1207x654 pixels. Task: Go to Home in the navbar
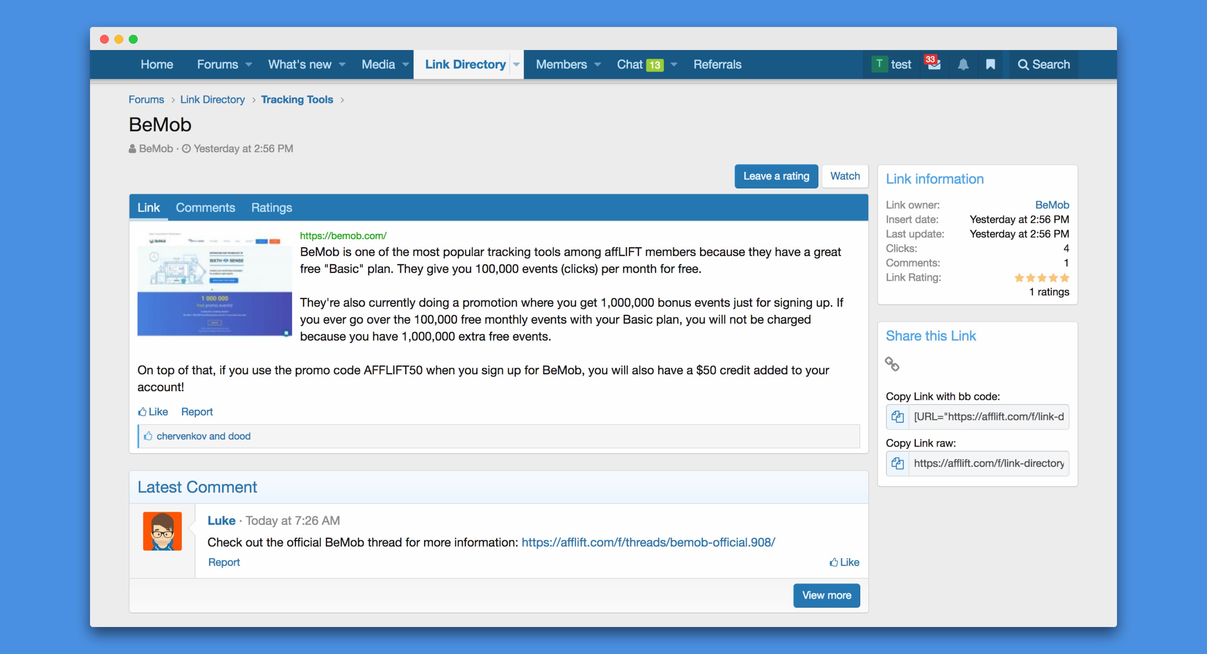coord(157,64)
